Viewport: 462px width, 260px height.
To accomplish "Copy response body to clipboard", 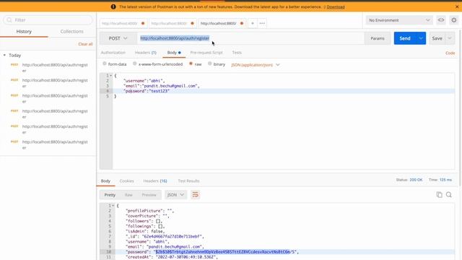I will click(439, 194).
